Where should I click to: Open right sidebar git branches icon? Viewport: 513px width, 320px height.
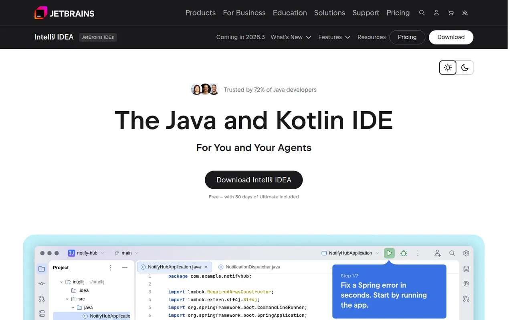coord(466,299)
